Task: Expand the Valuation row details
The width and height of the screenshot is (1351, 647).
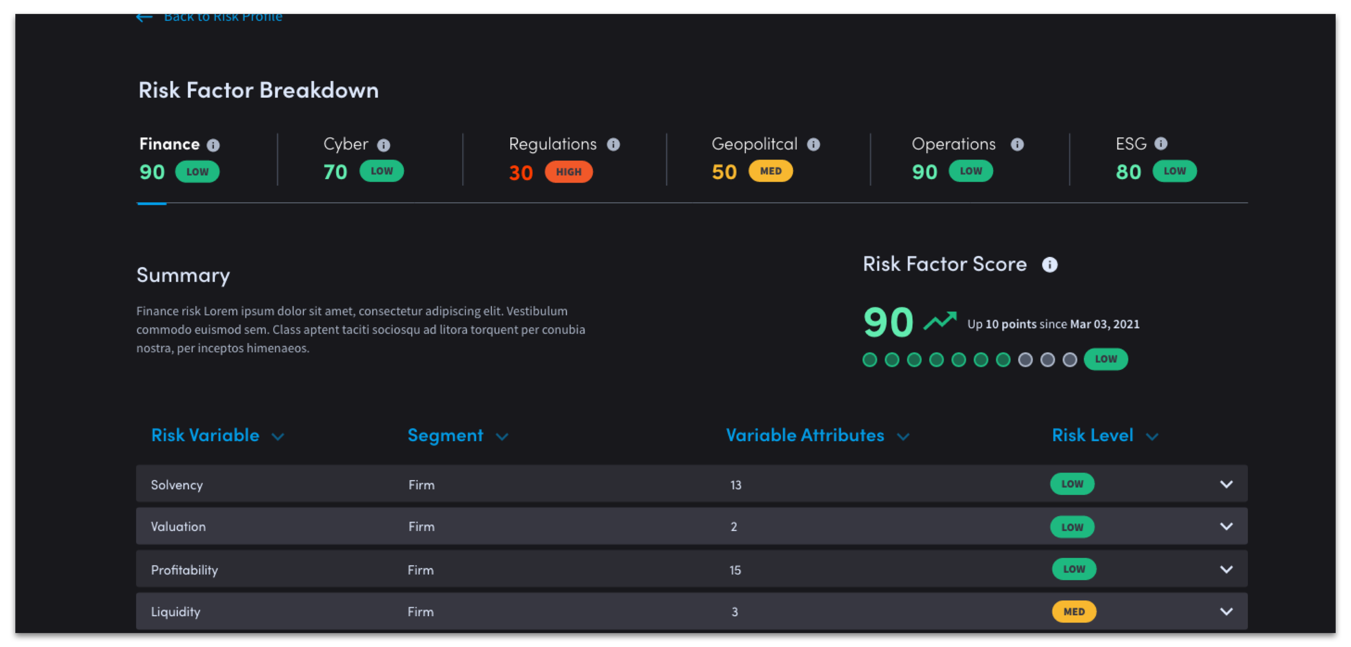Action: pyautogui.click(x=1226, y=526)
